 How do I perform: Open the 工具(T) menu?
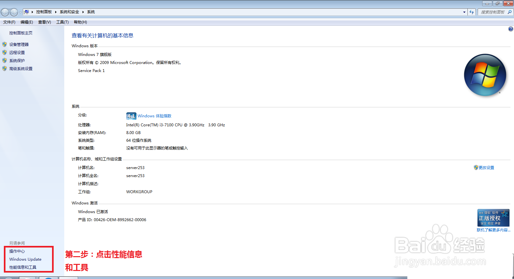[x=62, y=22]
